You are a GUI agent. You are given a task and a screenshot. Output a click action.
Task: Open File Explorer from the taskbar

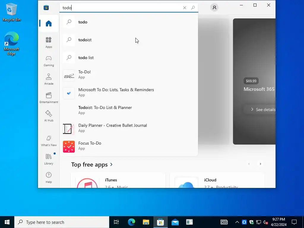tap(146, 222)
